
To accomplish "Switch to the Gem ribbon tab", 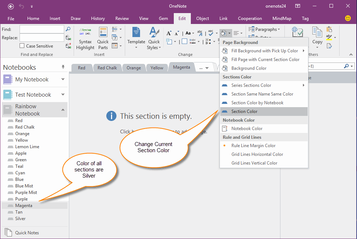I will coord(163,19).
